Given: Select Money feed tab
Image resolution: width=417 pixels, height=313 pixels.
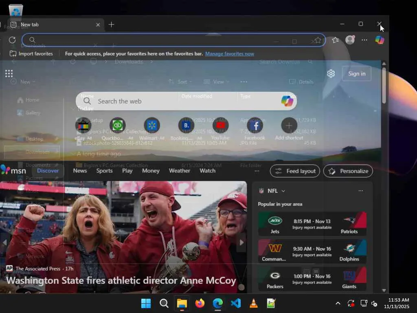Looking at the screenshot, I should [151, 171].
